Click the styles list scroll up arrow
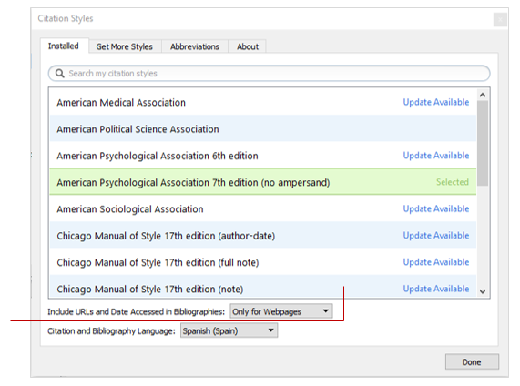Viewport: 520px width, 386px height. click(483, 95)
